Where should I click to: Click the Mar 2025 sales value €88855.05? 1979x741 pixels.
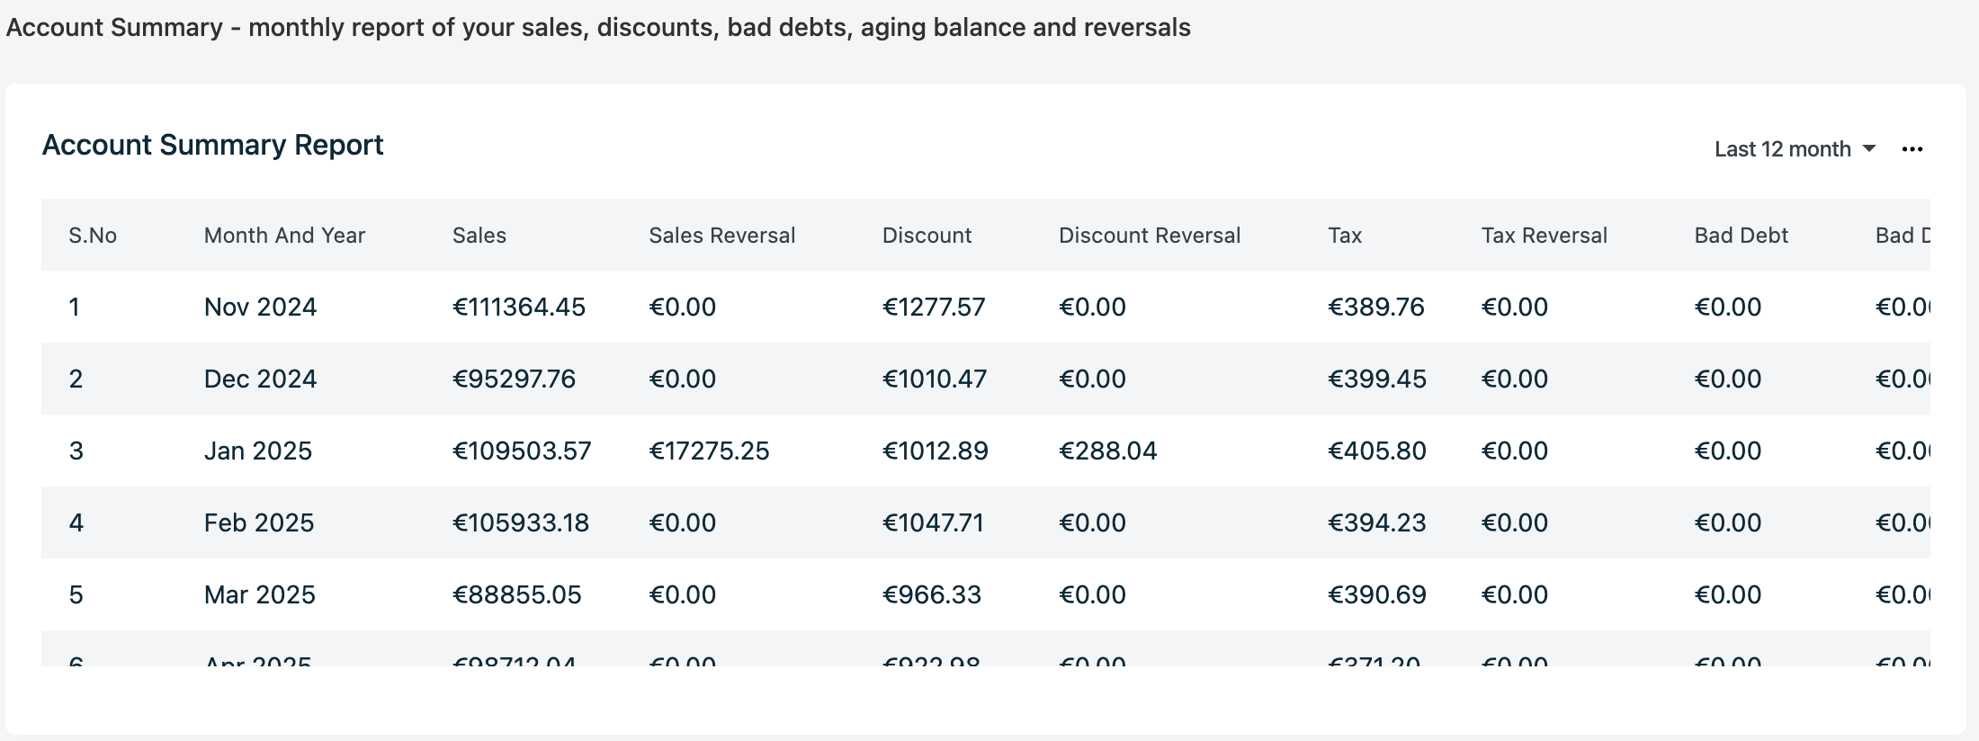tap(516, 595)
